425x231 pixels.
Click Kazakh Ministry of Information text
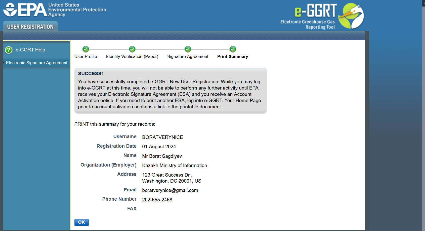click(x=175, y=165)
